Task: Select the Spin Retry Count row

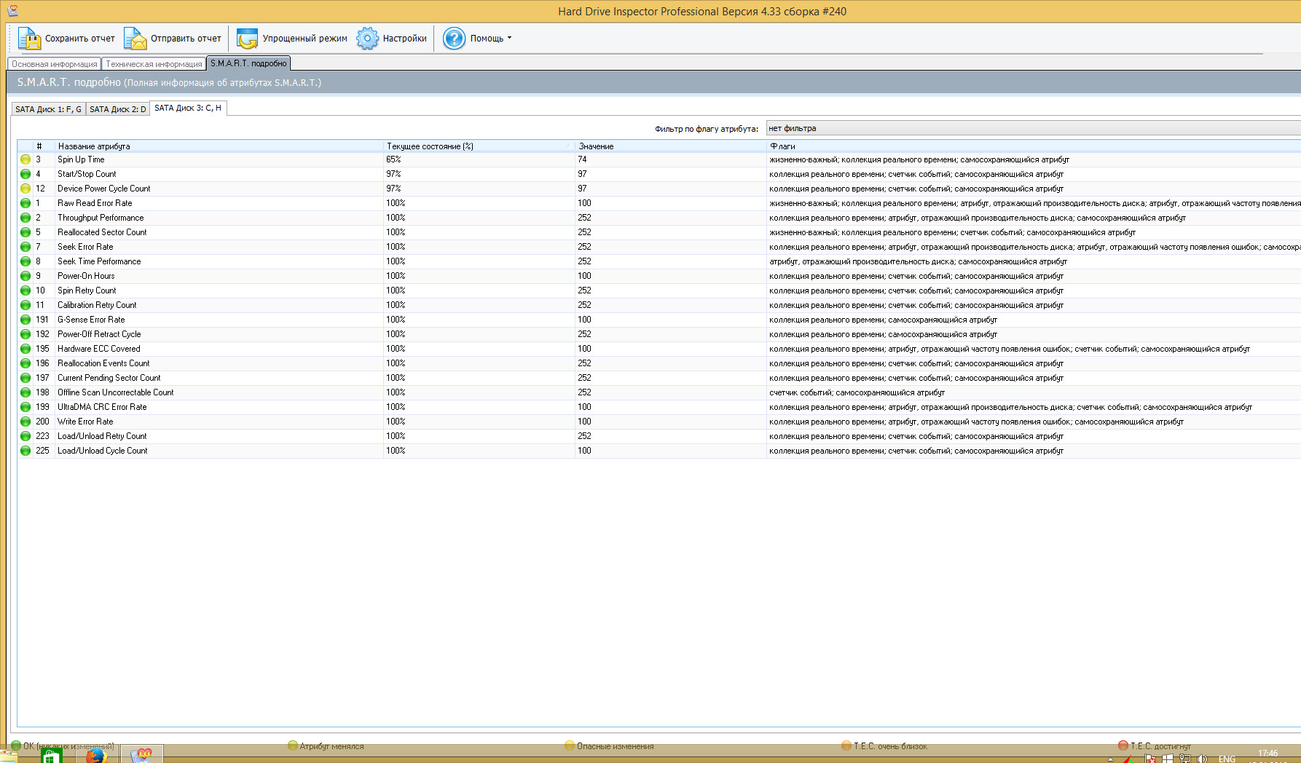Action: coord(659,290)
